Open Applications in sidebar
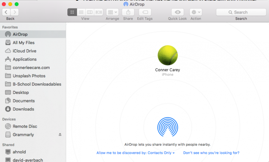The height and width of the screenshot is (162, 269). (x=33, y=59)
